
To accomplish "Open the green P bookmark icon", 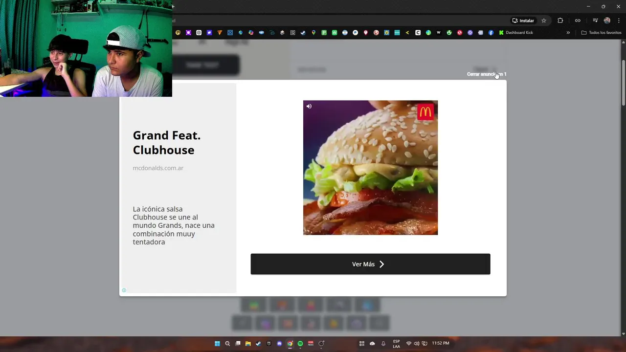I will (324, 33).
